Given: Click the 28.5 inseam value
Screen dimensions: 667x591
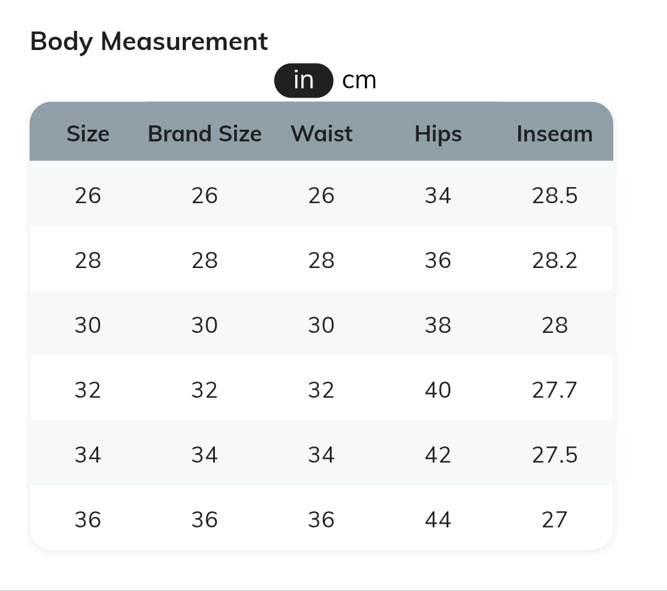Looking at the screenshot, I should coord(554,195).
